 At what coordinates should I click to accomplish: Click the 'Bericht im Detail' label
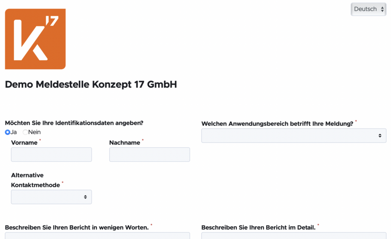(x=258, y=228)
